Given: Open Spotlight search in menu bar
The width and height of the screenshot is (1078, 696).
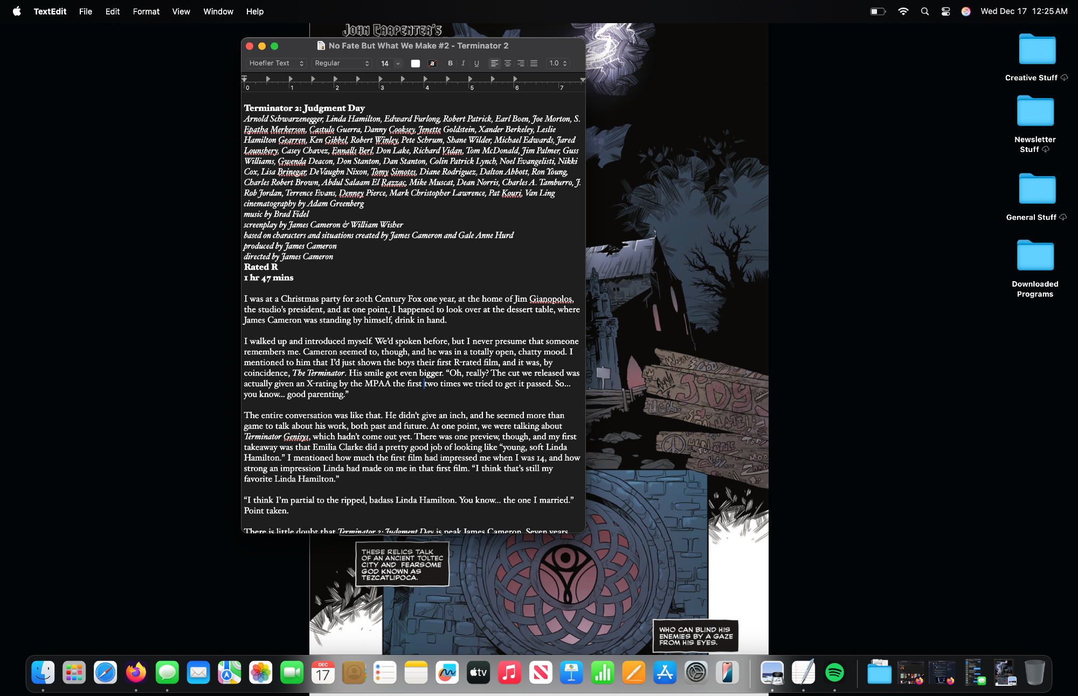Looking at the screenshot, I should click(x=925, y=11).
